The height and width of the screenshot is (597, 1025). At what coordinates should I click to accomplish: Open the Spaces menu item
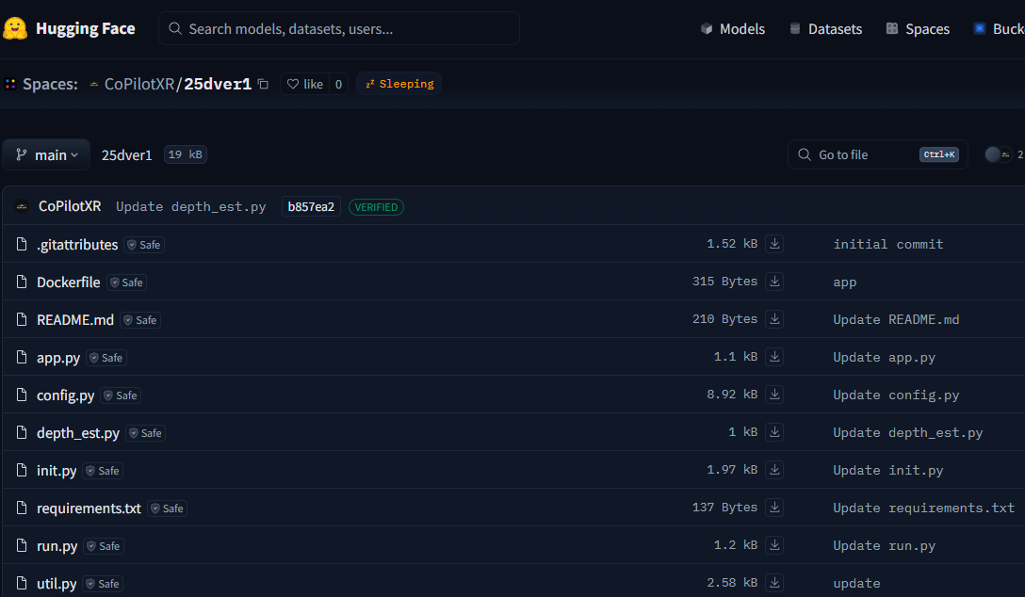click(x=918, y=29)
